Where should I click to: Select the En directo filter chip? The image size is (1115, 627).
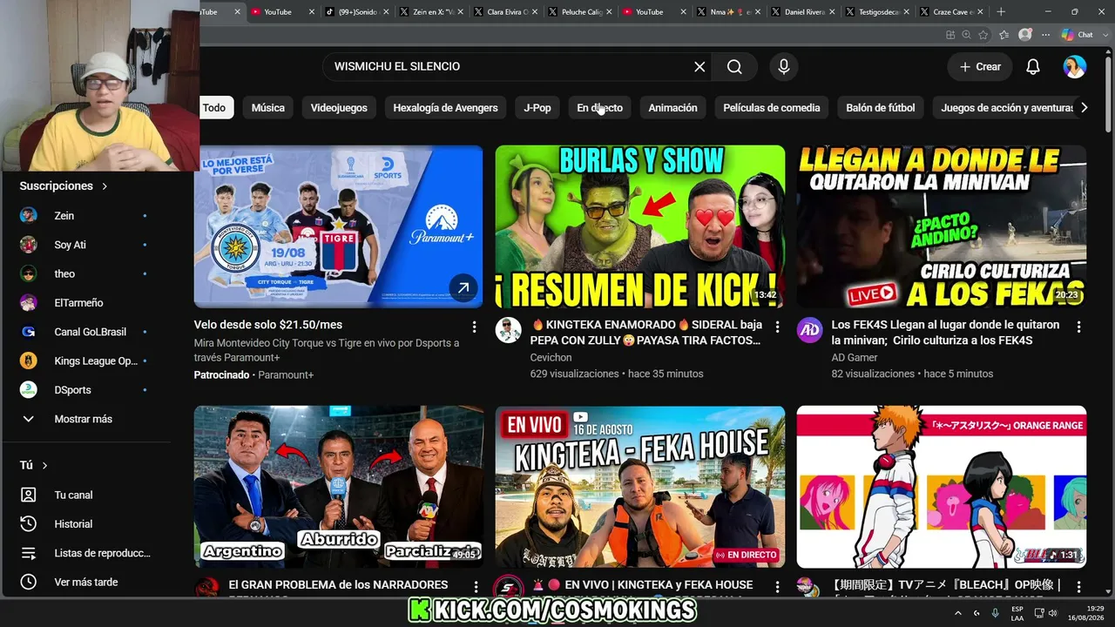tap(600, 108)
